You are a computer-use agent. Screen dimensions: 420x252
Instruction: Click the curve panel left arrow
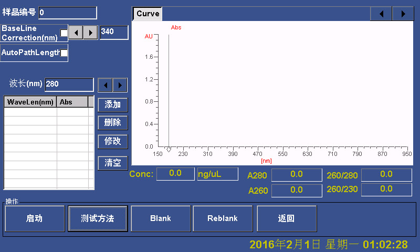click(381, 14)
